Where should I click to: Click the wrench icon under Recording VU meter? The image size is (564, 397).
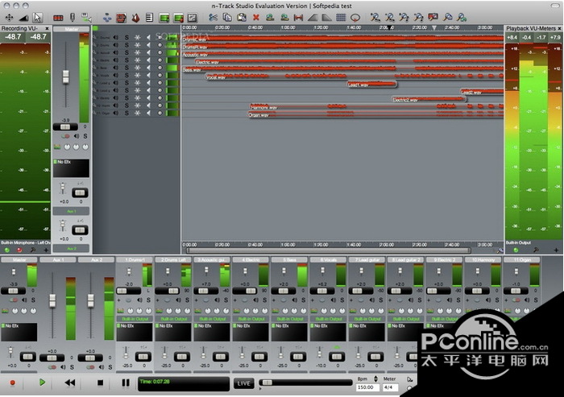33,250
